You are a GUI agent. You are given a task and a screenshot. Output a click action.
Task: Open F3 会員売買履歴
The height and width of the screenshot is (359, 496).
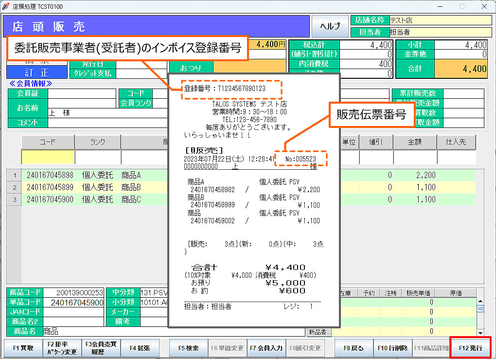pos(101,348)
